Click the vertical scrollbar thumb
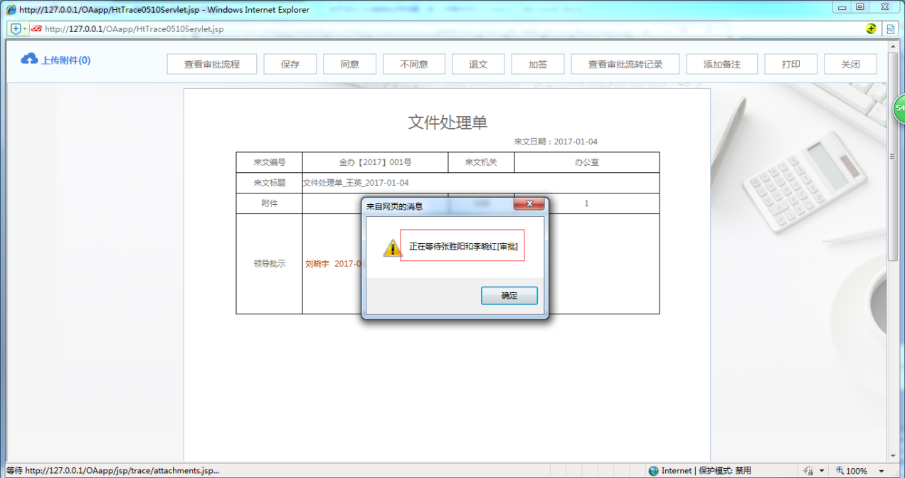The image size is (905, 478). (x=894, y=157)
